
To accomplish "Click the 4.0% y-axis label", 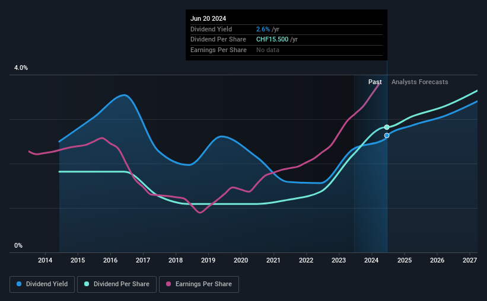I will point(21,68).
